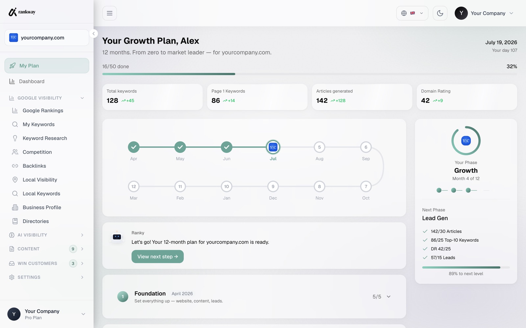Click the rankway logo
526x328 pixels.
coord(22,12)
